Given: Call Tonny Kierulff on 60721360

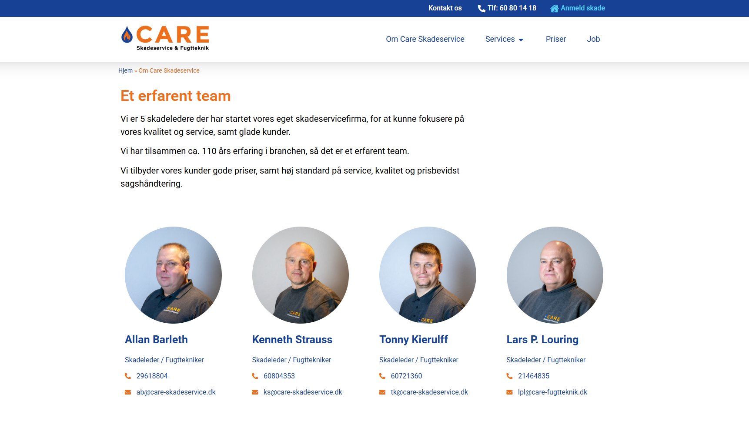Looking at the screenshot, I should (406, 376).
